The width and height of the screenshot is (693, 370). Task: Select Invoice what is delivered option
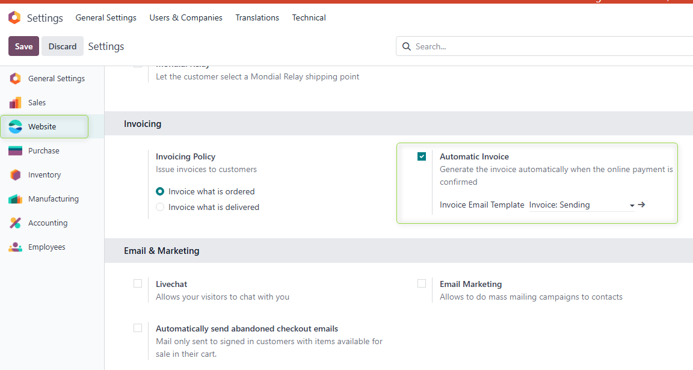161,206
